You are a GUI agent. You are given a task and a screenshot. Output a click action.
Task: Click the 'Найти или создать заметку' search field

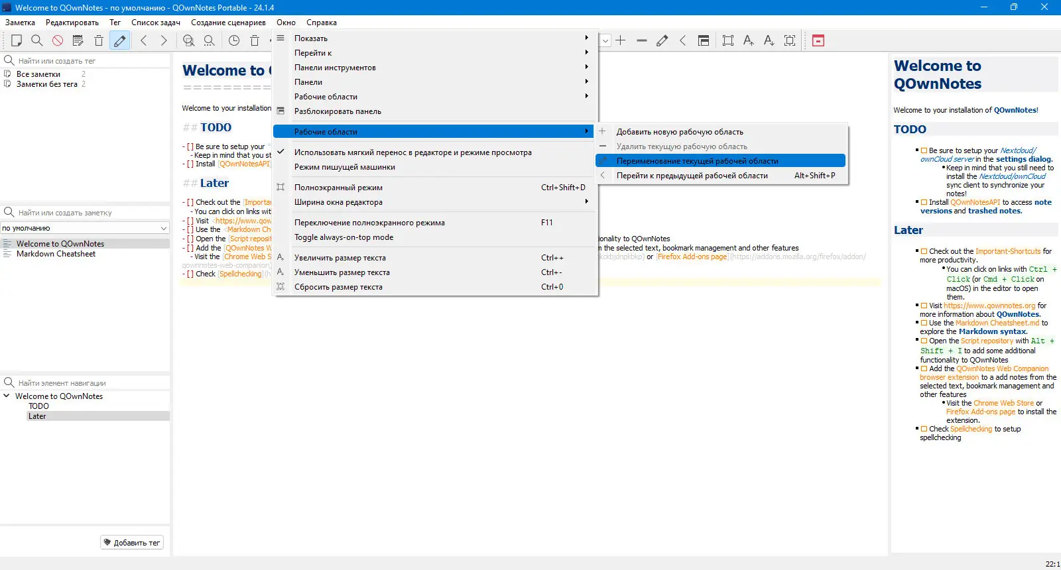pos(93,213)
